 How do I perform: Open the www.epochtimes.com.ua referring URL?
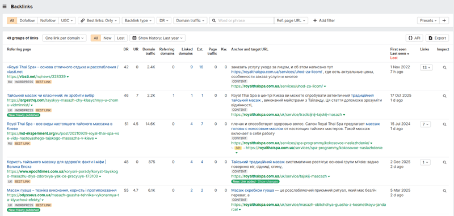[x=62, y=174]
